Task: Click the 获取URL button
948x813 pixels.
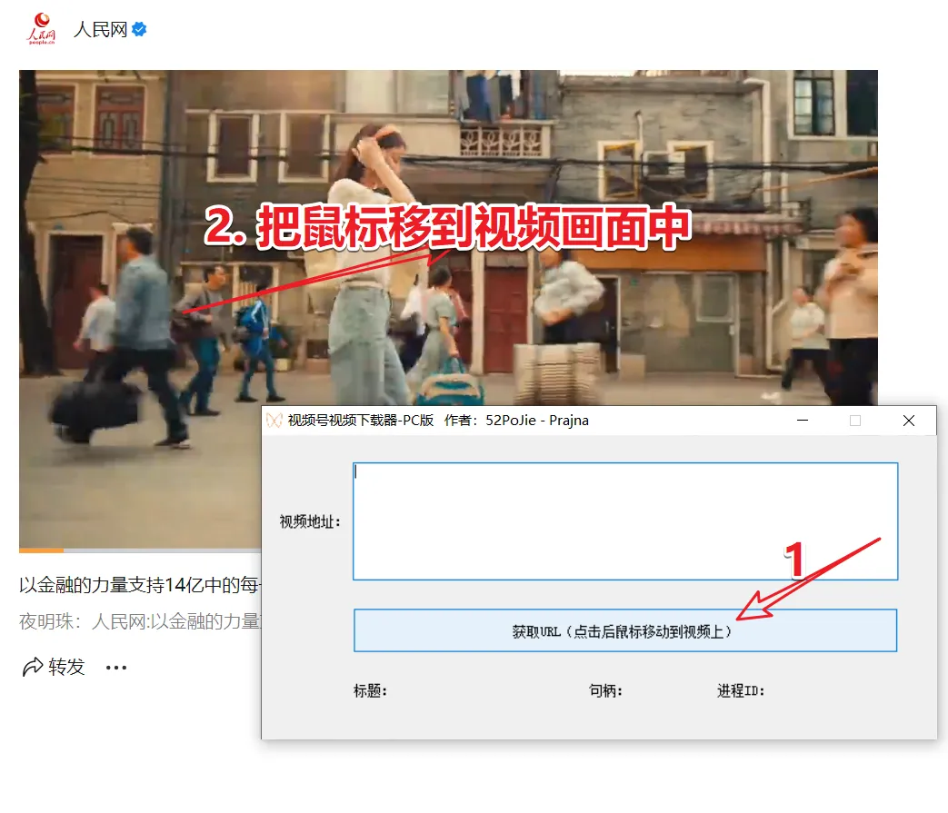Action: click(x=625, y=630)
